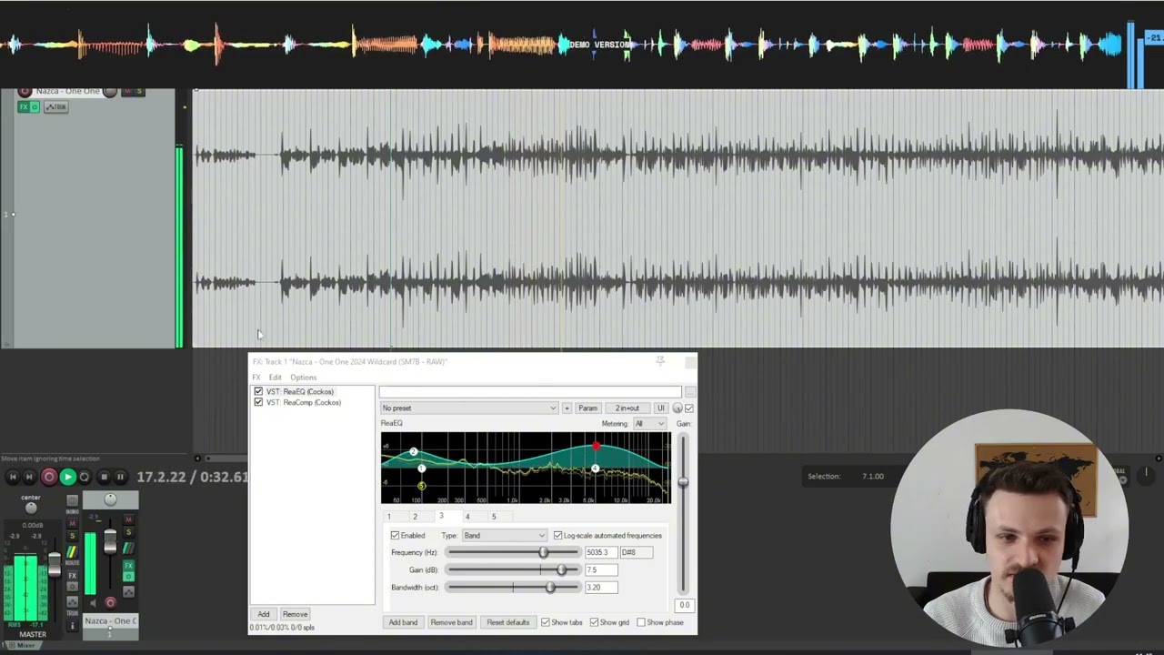Image resolution: width=1164 pixels, height=655 pixels.
Task: Click Reset defaults button
Action: pos(507,622)
